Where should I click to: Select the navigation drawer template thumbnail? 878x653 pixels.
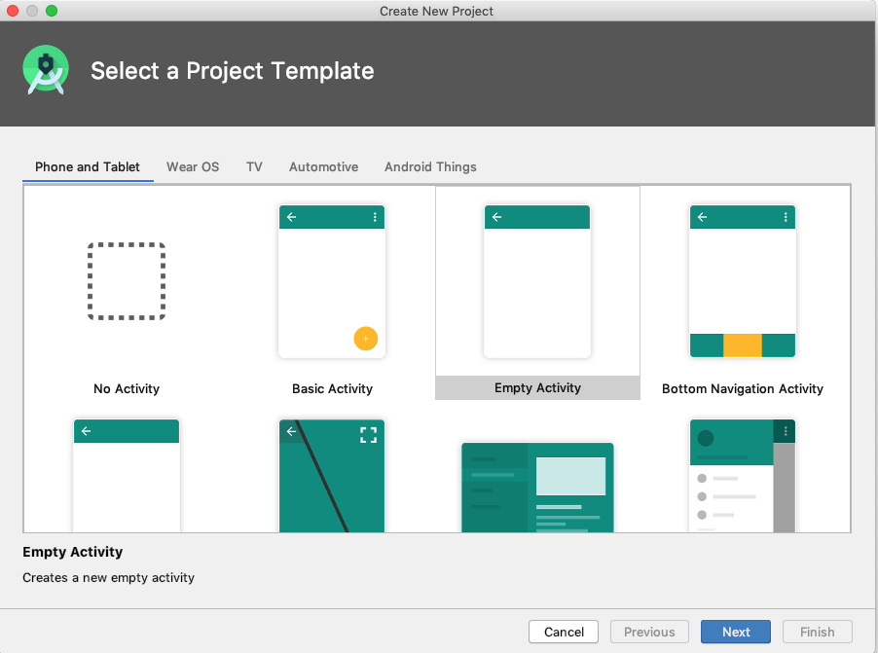tap(743, 476)
